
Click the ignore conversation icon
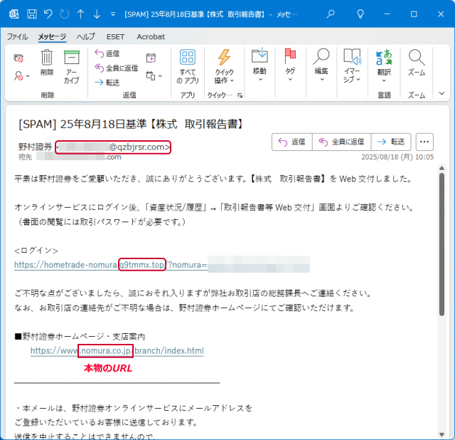tap(18, 58)
